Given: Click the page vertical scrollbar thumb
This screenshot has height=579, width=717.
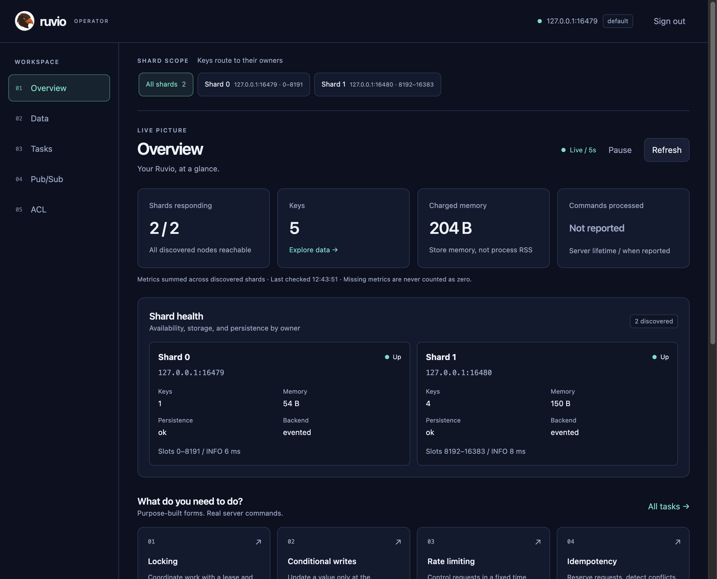Looking at the screenshot, I should [x=713, y=173].
